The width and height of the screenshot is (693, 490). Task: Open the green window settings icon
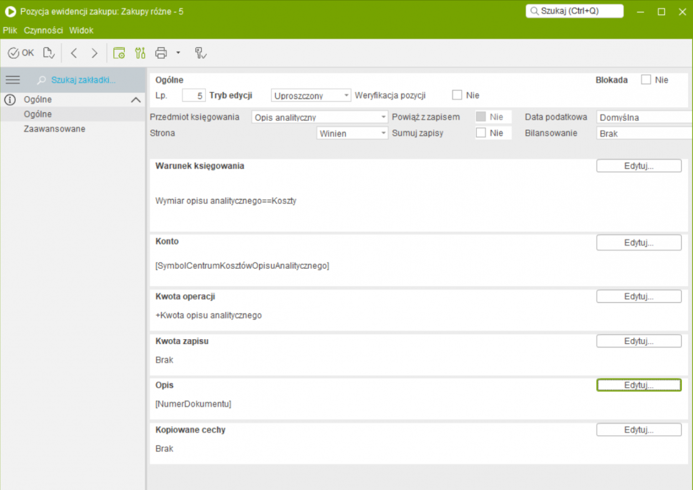coord(119,53)
